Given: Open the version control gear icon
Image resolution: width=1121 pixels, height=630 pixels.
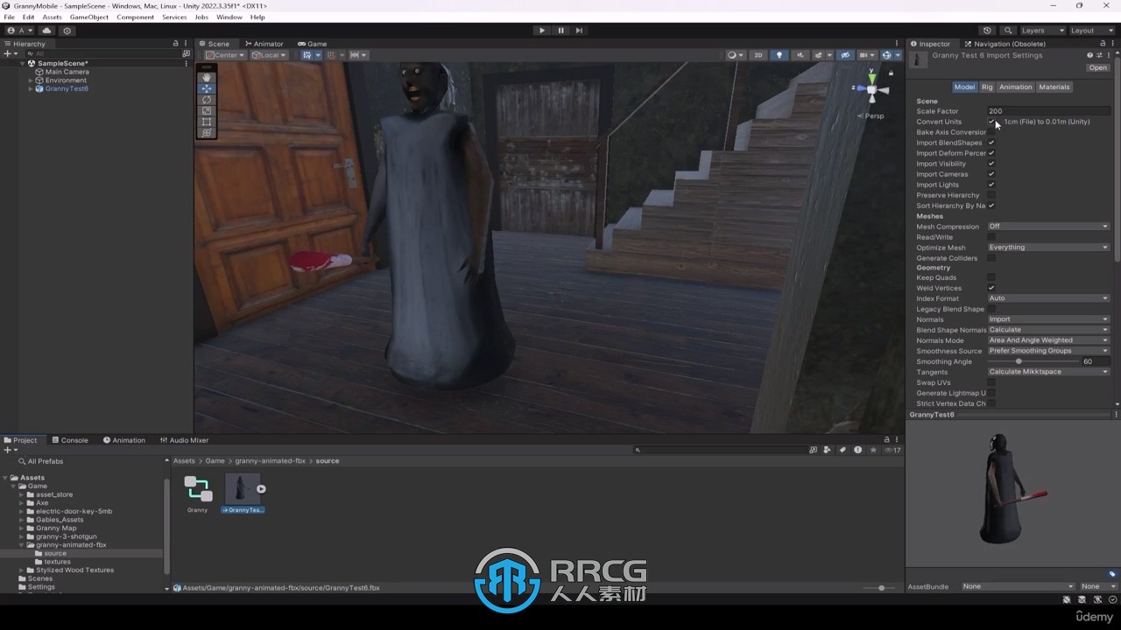Looking at the screenshot, I should click(67, 31).
